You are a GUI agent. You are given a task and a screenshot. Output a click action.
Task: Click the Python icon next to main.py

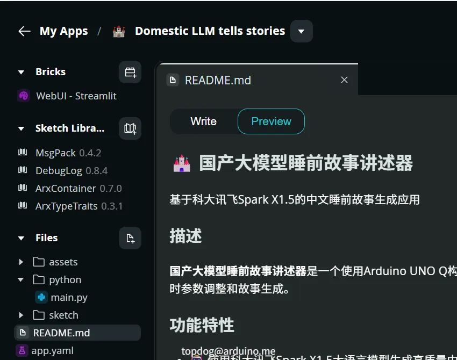tap(41, 297)
